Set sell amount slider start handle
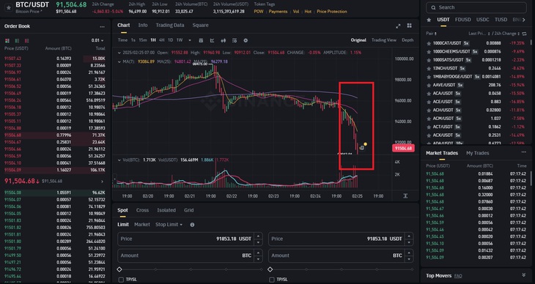The image size is (535, 284). (270, 269)
